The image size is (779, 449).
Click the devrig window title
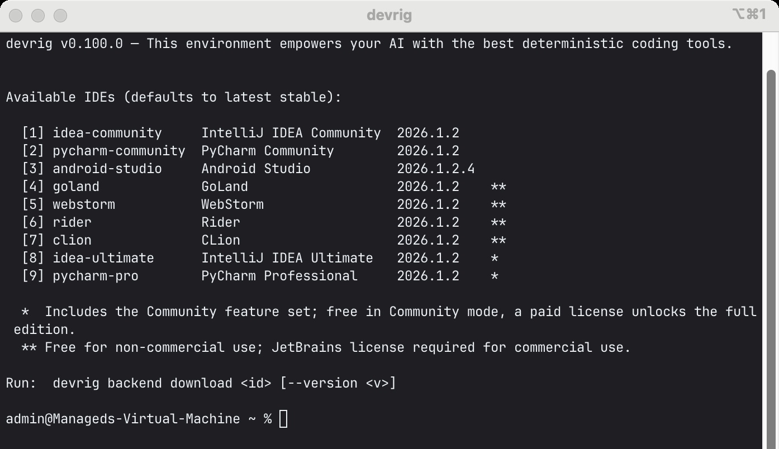point(389,15)
